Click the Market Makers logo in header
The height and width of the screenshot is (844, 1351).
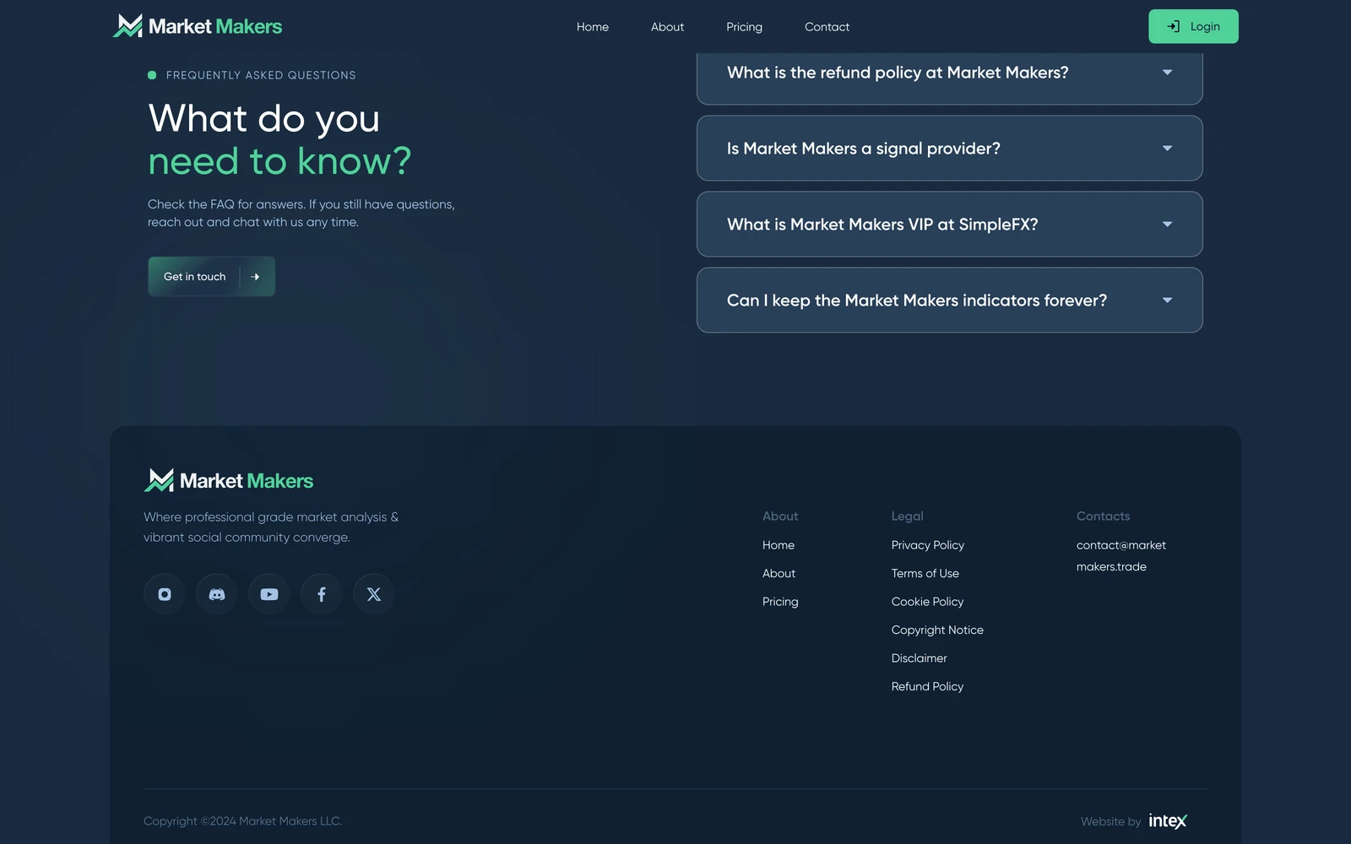(x=198, y=26)
